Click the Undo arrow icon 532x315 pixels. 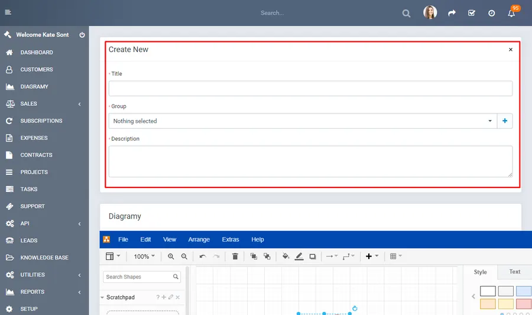tap(203, 256)
